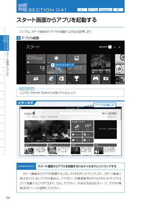This screenshot has height=204, width=144.
Task: Click the search magnifier on Start screen
Action: tap(119, 47)
